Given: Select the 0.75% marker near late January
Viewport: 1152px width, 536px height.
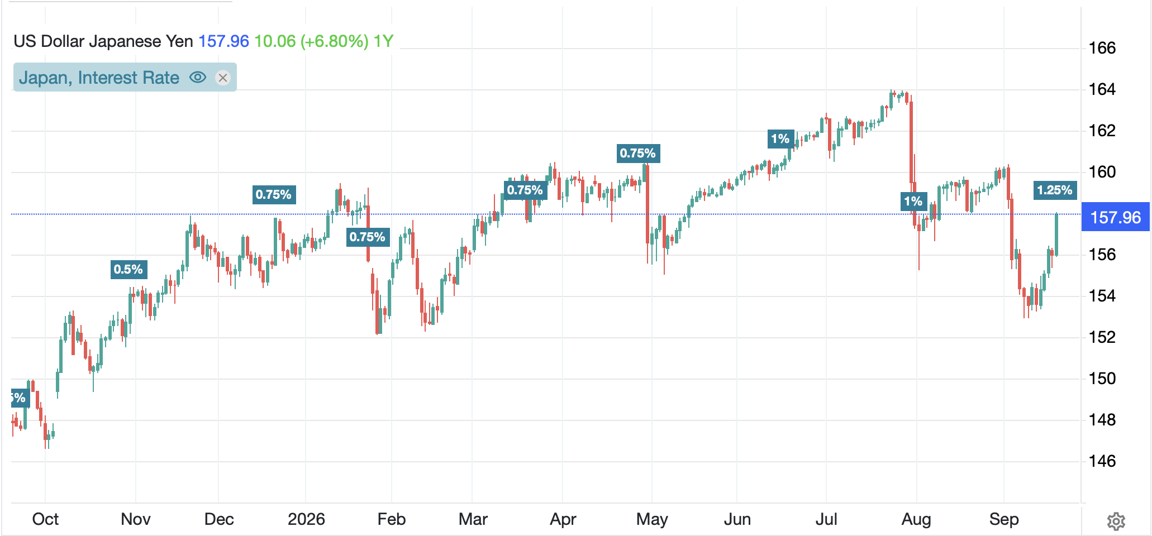Looking at the screenshot, I should point(368,237).
